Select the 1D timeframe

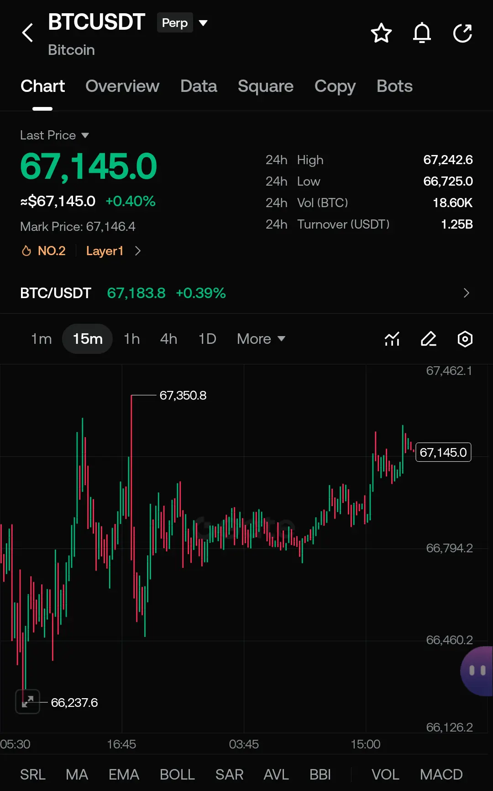click(207, 339)
